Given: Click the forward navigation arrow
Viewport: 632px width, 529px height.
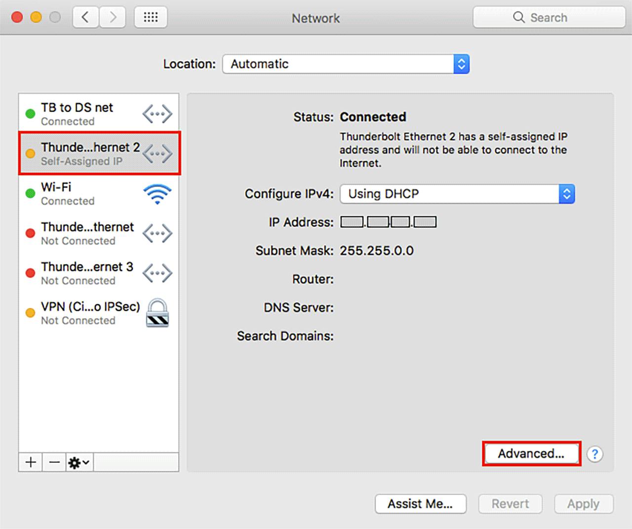Looking at the screenshot, I should pos(113,18).
